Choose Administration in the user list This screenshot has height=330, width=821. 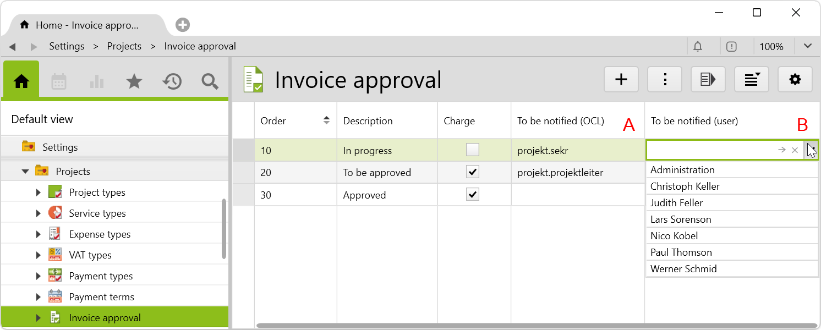pos(682,170)
